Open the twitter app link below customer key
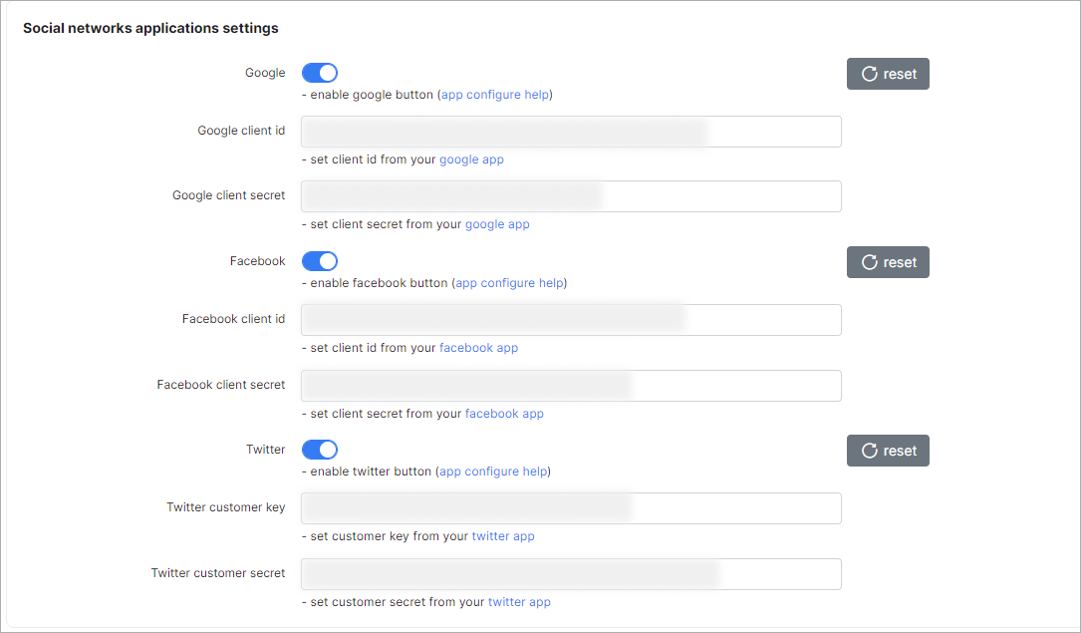This screenshot has width=1081, height=633. (503, 535)
